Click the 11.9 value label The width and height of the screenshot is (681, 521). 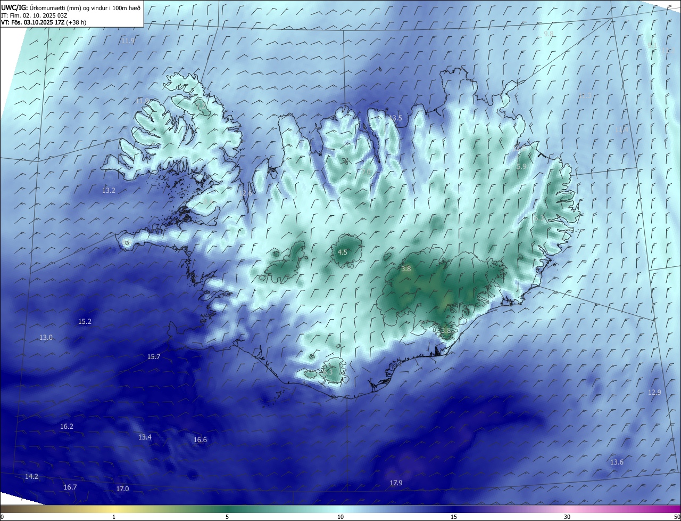click(x=128, y=41)
